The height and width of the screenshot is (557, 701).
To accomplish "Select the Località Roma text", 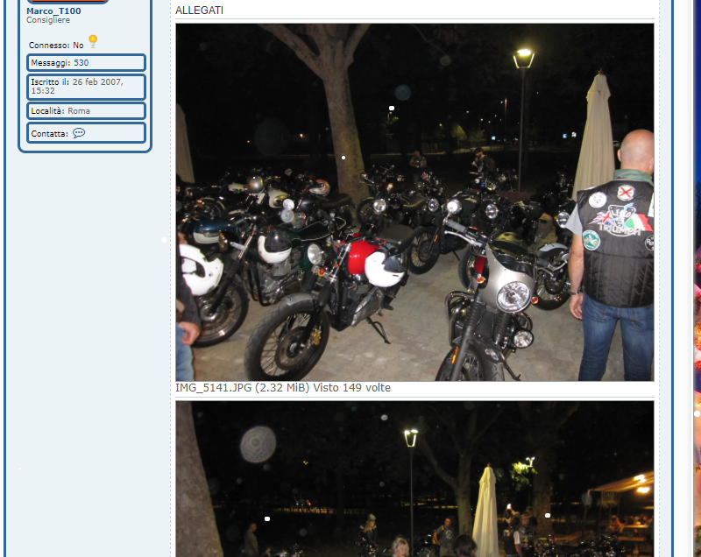I will 60,110.
